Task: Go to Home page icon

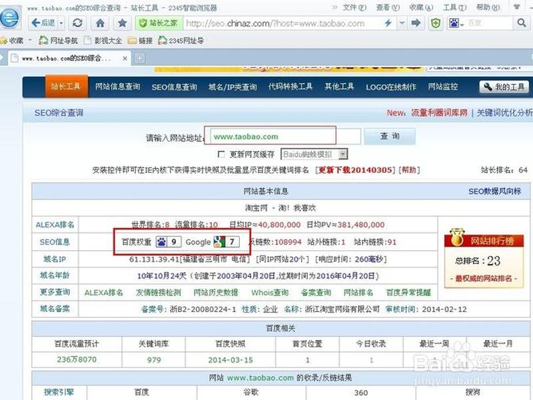Action: [100, 23]
